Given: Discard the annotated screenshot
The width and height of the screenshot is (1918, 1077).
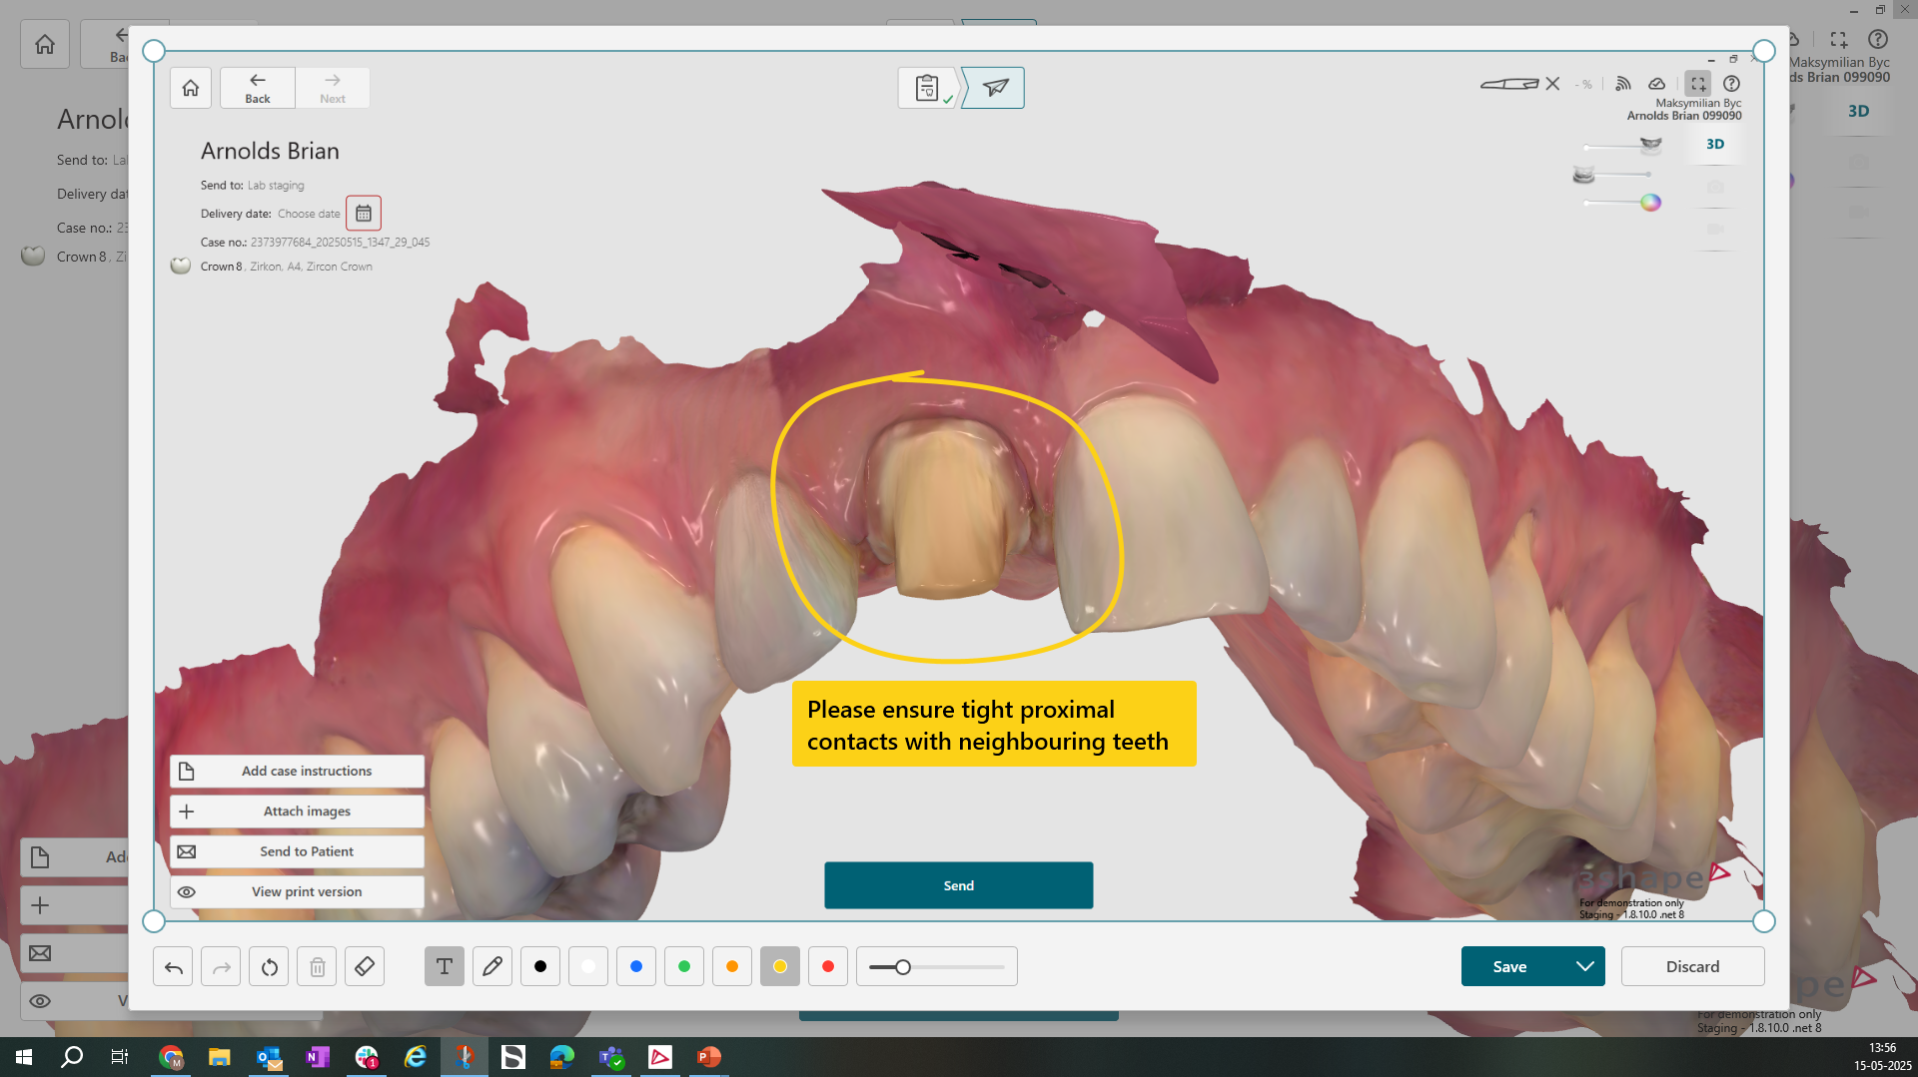Looking at the screenshot, I should pos(1692,966).
